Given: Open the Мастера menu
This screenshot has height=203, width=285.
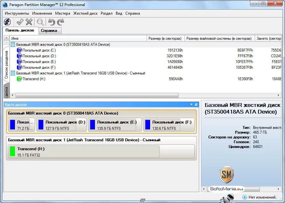Looking at the screenshot, I should point(62,13).
